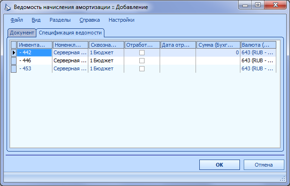Click the Дата отр cell of row 446
This screenshot has width=290, height=186.
pyautogui.click(x=178, y=60)
